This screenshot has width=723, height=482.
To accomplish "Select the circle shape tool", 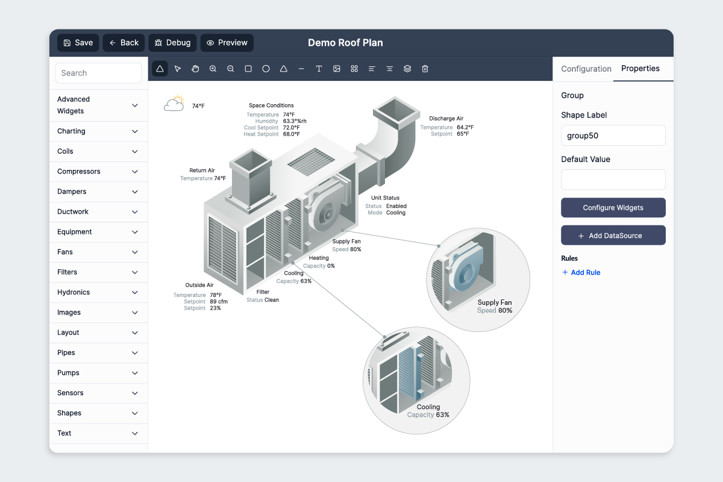I will (x=266, y=69).
